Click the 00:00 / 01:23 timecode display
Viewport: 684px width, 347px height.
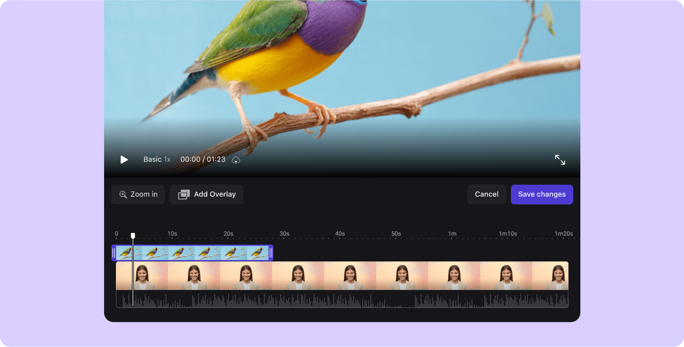(203, 159)
